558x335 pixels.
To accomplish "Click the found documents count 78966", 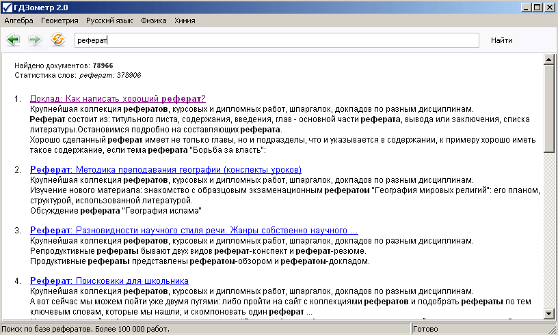I will [x=103, y=65].
